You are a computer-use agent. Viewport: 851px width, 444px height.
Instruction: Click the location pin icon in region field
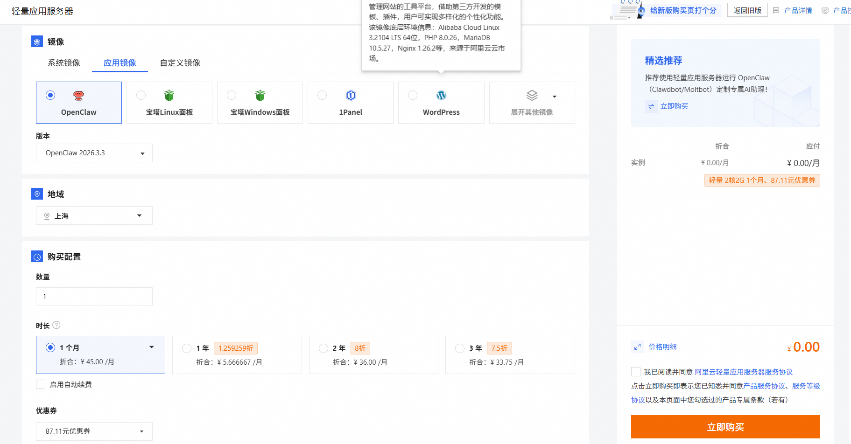[x=47, y=216]
